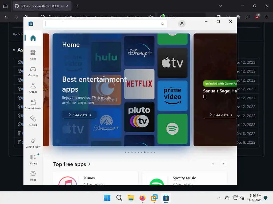Open the Home section in Store sidebar

tap(33, 38)
